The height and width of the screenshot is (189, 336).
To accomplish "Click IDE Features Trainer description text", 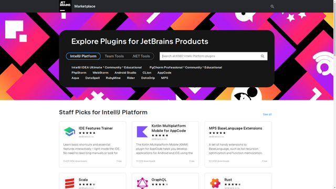I will (92, 149).
